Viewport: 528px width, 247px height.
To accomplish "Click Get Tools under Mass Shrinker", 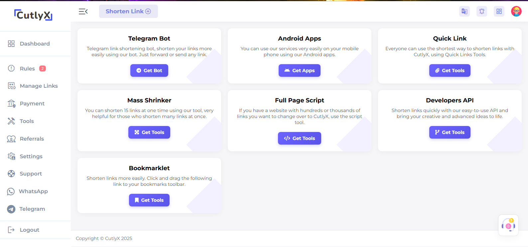I will point(149,132).
